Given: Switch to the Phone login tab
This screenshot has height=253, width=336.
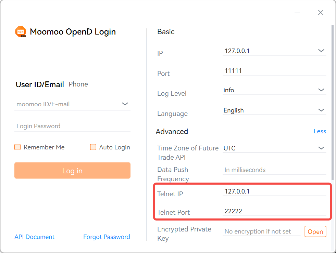Looking at the screenshot, I should pos(78,84).
